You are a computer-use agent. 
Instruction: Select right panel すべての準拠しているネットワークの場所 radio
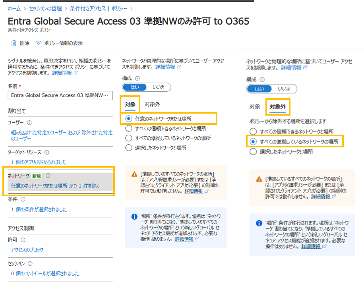253,141
